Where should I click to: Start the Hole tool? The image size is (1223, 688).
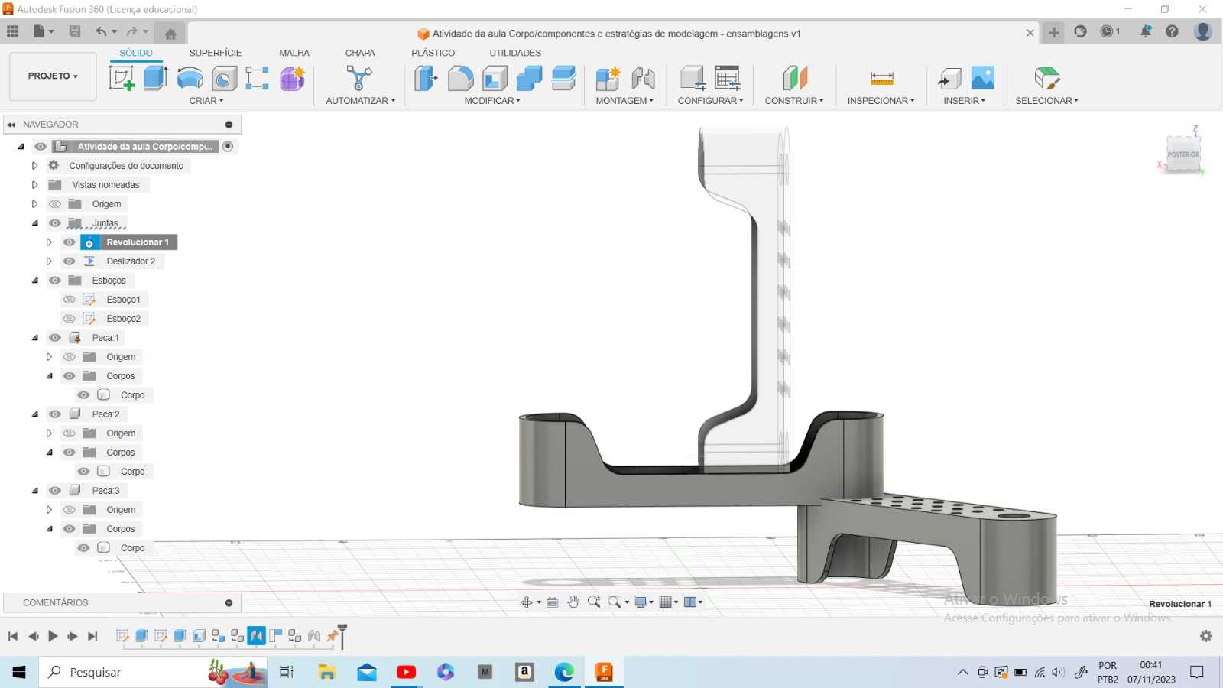pos(224,78)
